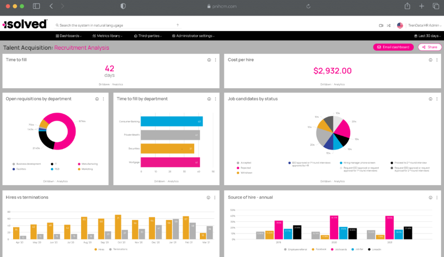This screenshot has height=257, width=444.
Task: Toggle Manufacturing legend in Open requisitions chart
Action: [x=88, y=164]
